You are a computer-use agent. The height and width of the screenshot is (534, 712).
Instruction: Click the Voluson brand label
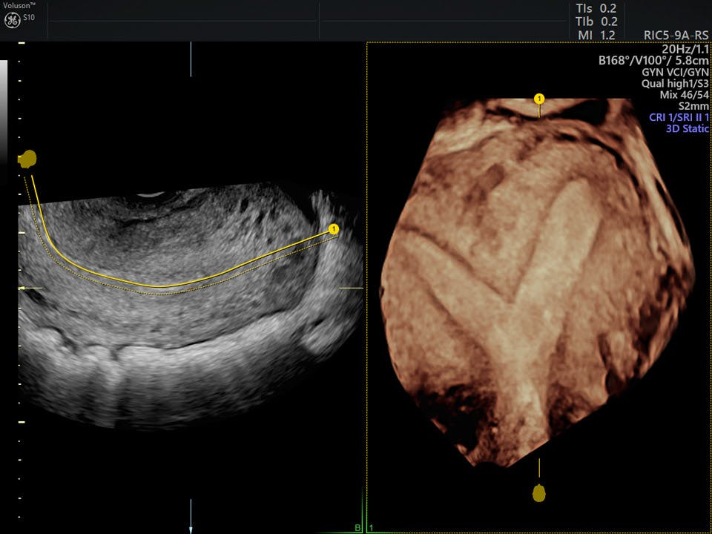click(19, 5)
